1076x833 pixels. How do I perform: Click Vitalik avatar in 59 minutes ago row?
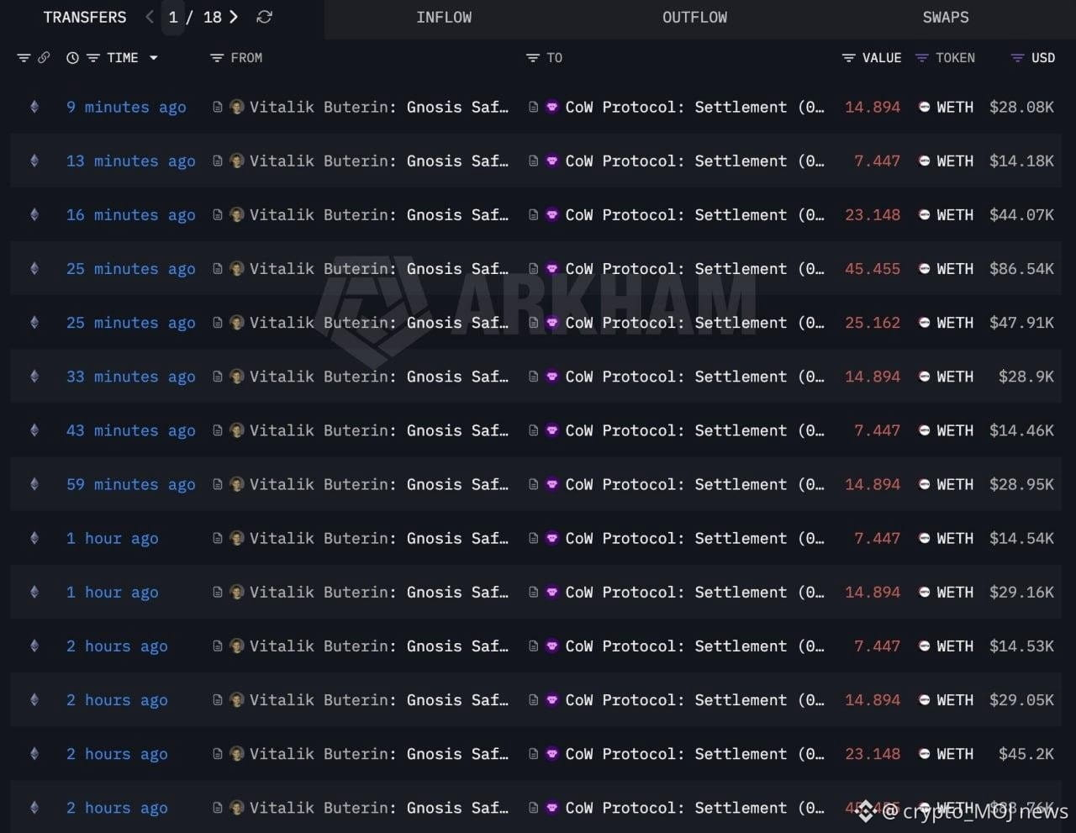[237, 484]
